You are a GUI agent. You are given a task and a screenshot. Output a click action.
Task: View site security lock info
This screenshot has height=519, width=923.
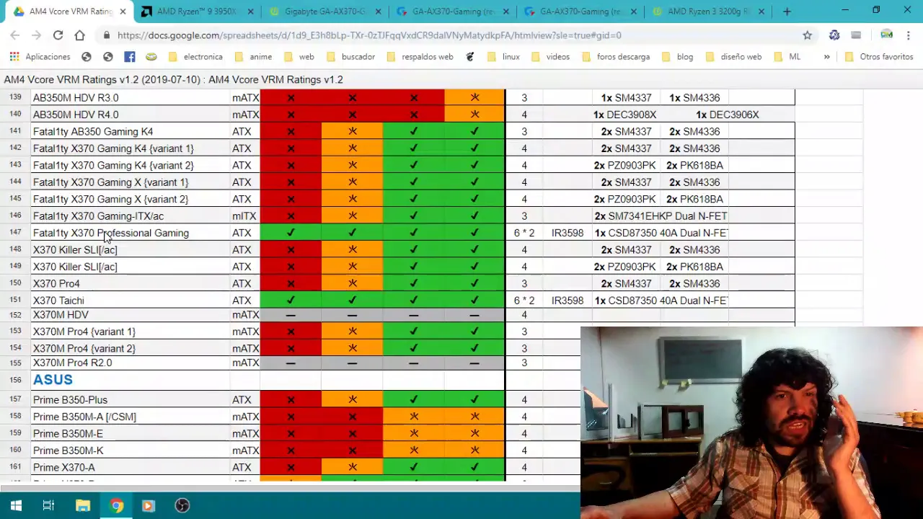coord(107,35)
